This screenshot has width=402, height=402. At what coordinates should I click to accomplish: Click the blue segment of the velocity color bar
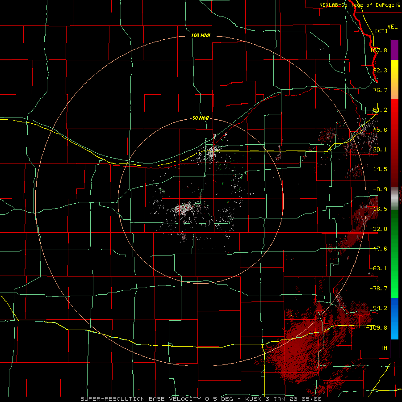(x=394, y=318)
